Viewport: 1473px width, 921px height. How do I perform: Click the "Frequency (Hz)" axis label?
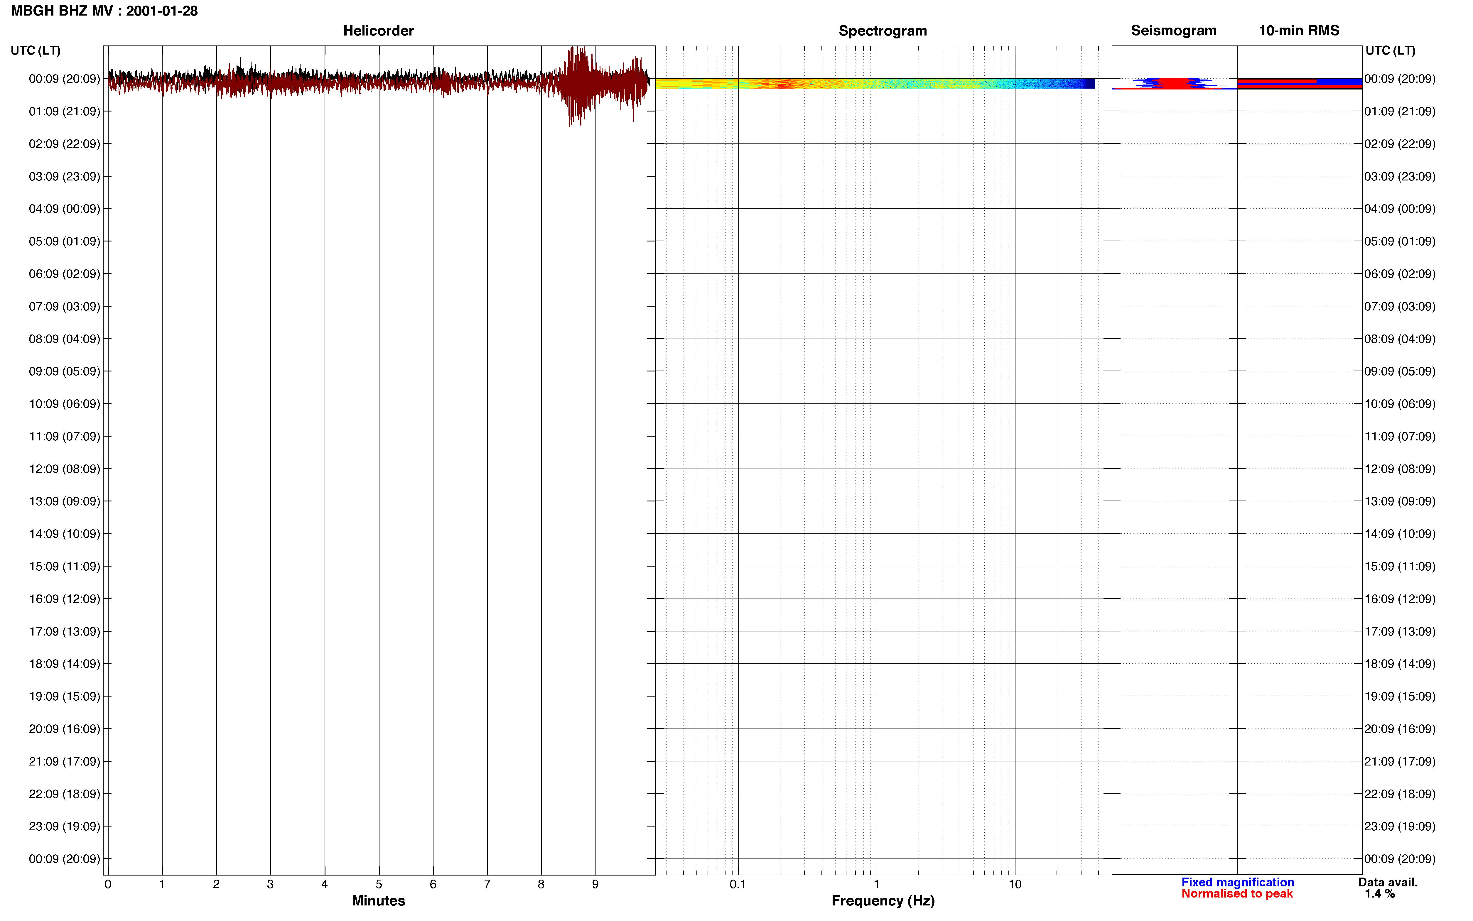pos(883,901)
